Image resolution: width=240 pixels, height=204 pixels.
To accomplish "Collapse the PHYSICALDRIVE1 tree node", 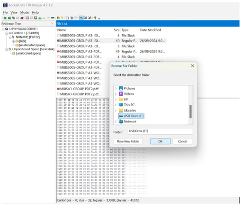I will click(3, 29).
